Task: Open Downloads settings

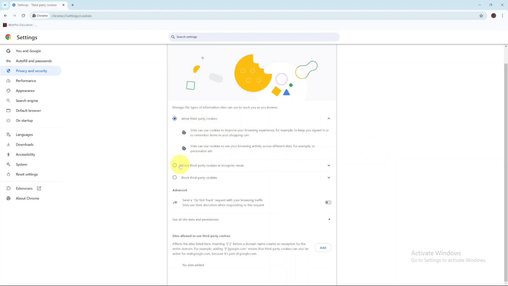Action: click(24, 145)
